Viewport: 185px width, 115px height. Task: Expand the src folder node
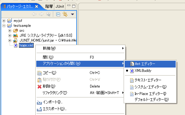(10, 31)
